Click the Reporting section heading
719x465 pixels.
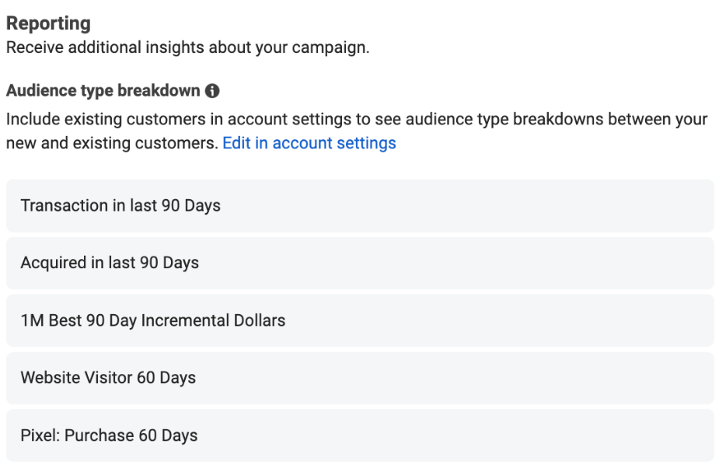[48, 23]
